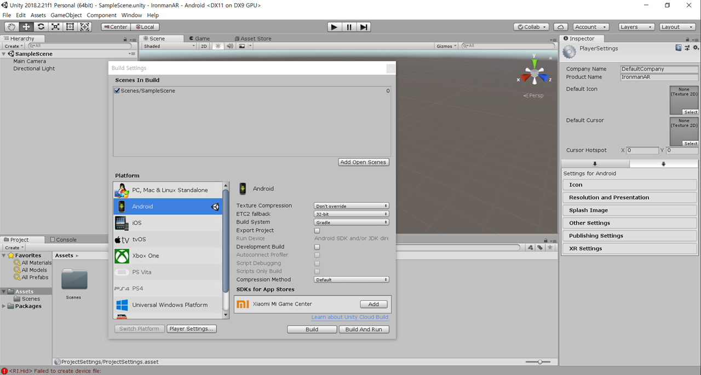Toggle scene audio speaker icon

point(230,46)
